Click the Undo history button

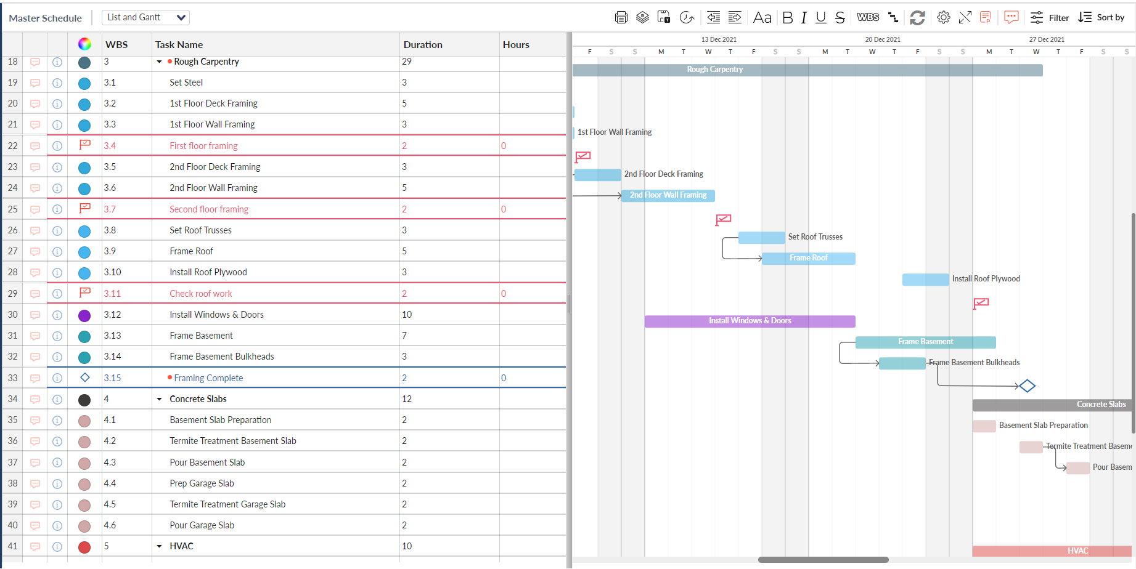point(687,18)
